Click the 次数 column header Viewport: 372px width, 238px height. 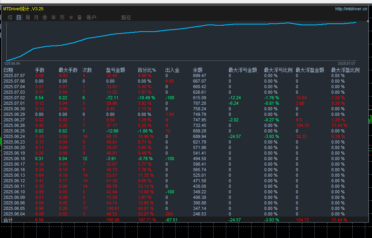(x=87, y=70)
